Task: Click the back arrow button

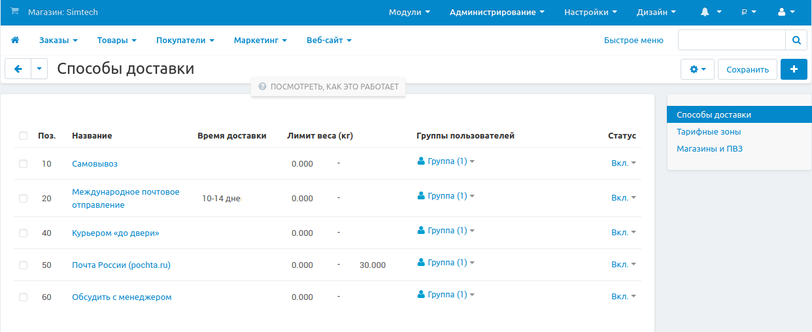Action: pos(18,69)
